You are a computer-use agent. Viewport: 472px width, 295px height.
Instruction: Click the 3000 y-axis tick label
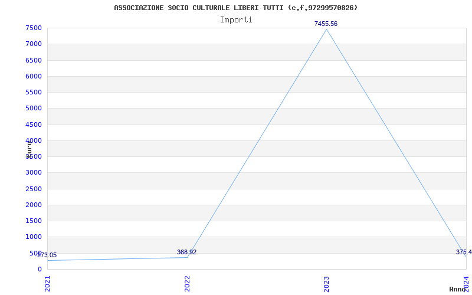point(34,173)
